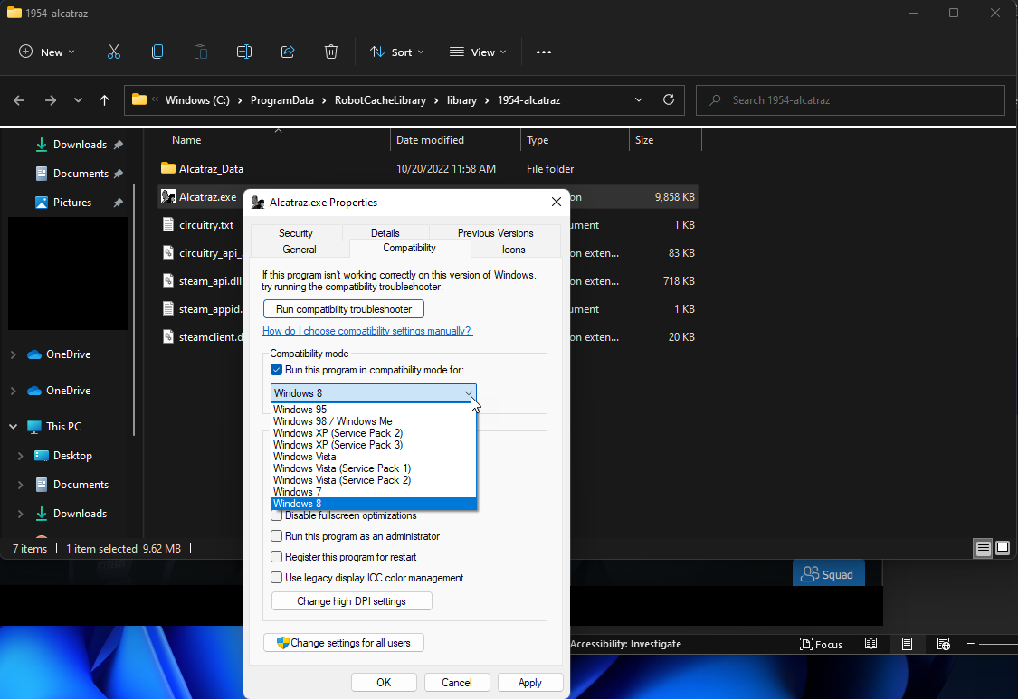Click the Cut scissors icon
Screen dimensions: 1018x699
click(x=114, y=52)
